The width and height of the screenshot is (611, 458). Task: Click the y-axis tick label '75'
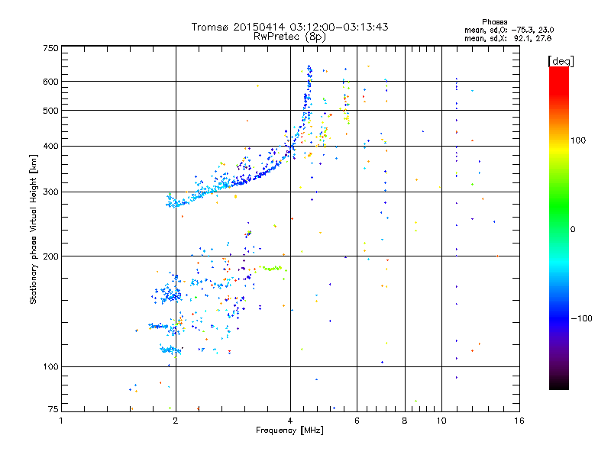click(x=53, y=409)
